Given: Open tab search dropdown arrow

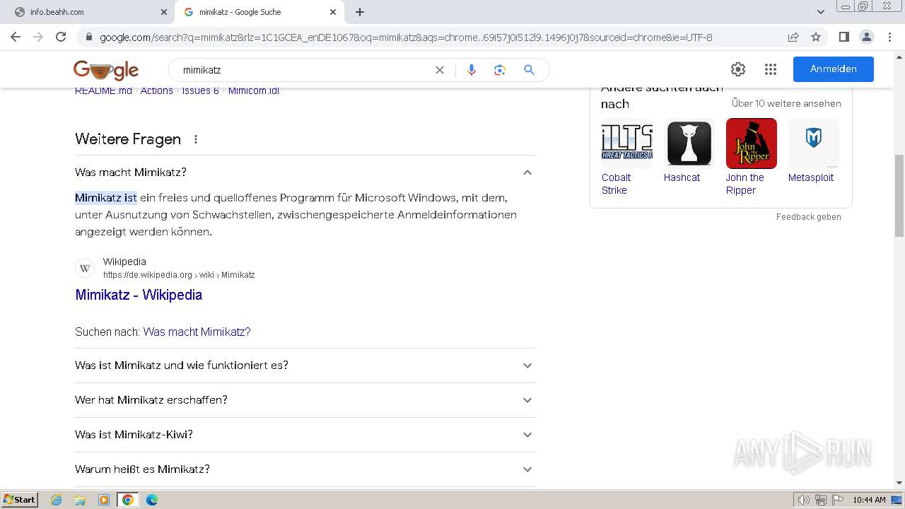Looking at the screenshot, I should [x=820, y=12].
